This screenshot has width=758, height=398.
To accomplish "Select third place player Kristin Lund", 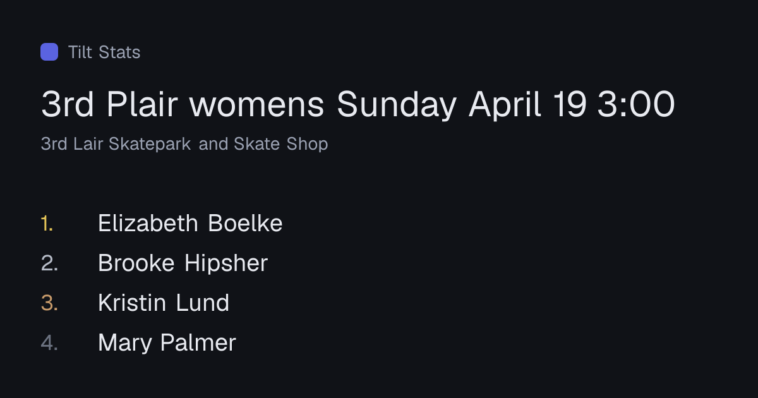I will coord(164,303).
